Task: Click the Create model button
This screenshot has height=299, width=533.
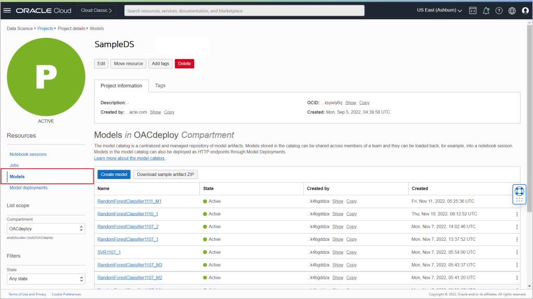Action: coord(113,174)
